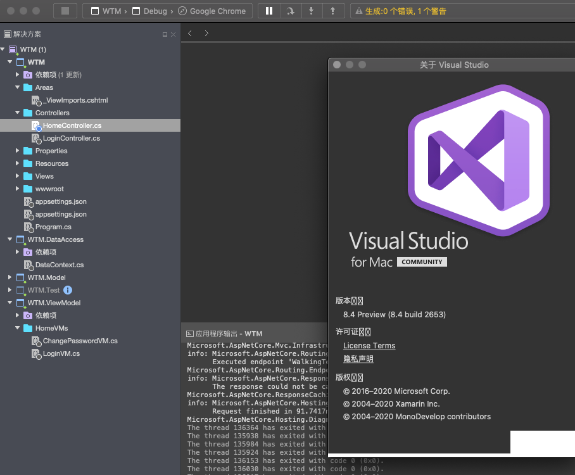Click the forward navigation arrow
The height and width of the screenshot is (475, 575).
206,33
